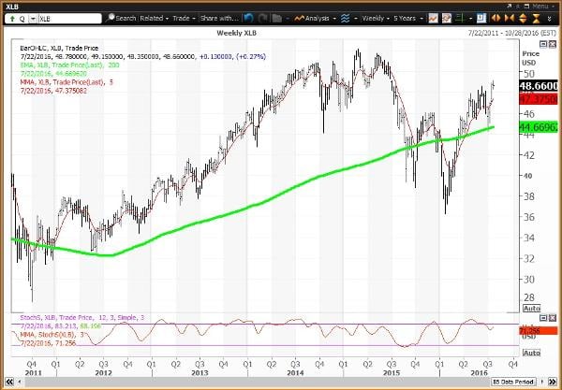562x390 pixels.
Task: Open the Analysis dropdown menu
Action: 316,19
